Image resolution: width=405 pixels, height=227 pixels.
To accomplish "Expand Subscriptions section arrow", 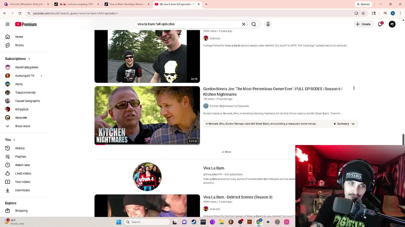I will point(29,59).
